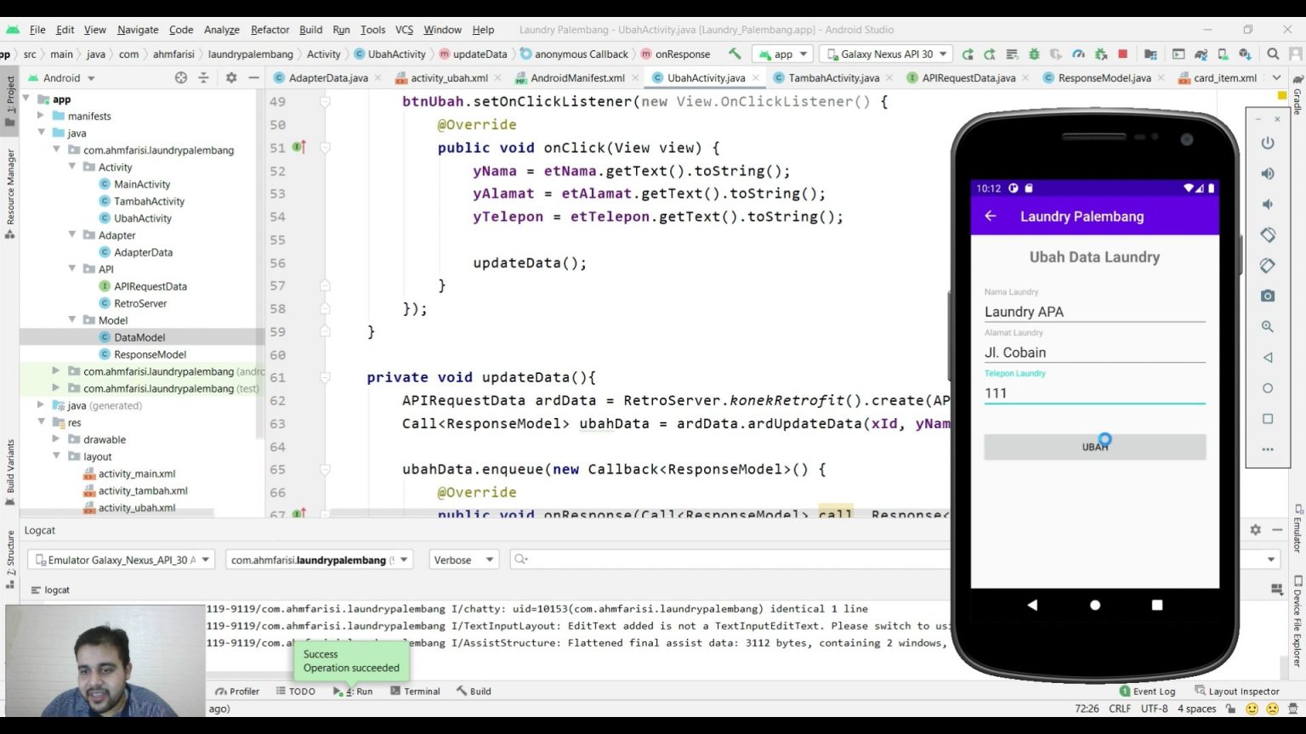Screen dimensions: 1306x734
Task: Click the emulator rotate right icon
Action: pyautogui.click(x=1268, y=265)
